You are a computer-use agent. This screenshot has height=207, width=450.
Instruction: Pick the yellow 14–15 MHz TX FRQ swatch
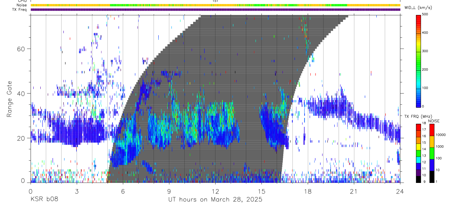point(418,146)
